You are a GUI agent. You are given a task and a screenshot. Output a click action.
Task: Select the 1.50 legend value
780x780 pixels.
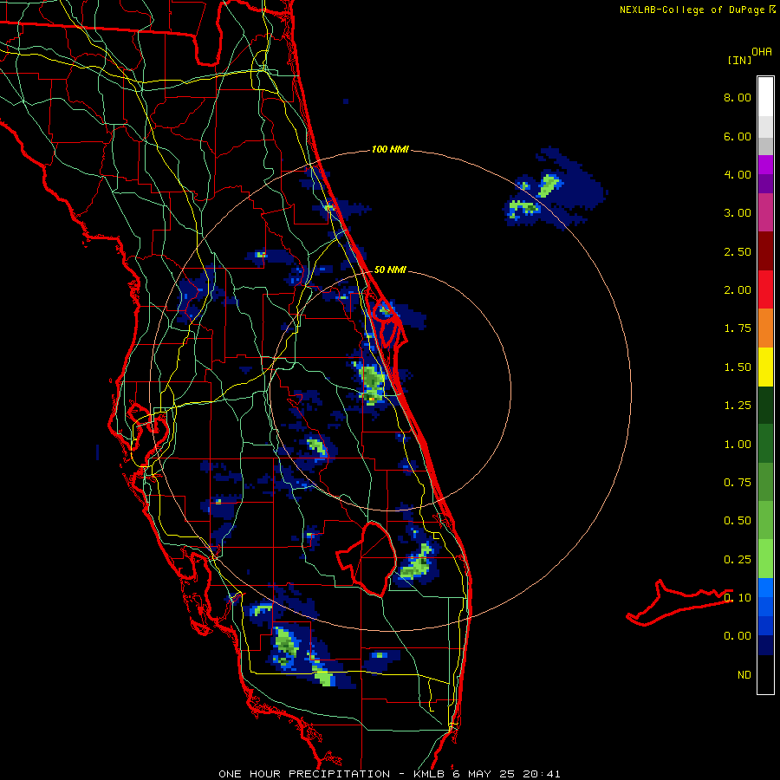[738, 367]
